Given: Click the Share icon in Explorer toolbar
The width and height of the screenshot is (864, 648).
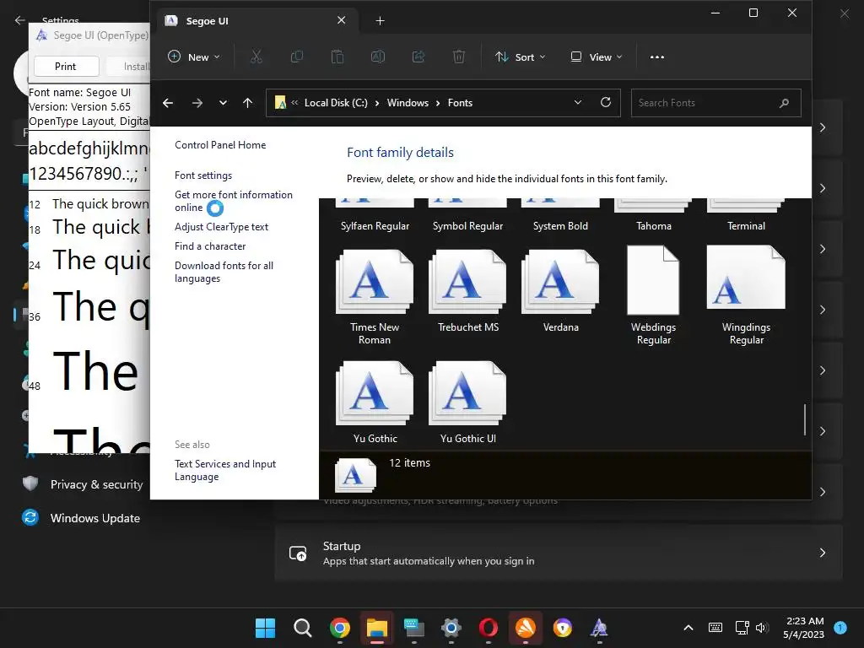Looking at the screenshot, I should [x=418, y=57].
